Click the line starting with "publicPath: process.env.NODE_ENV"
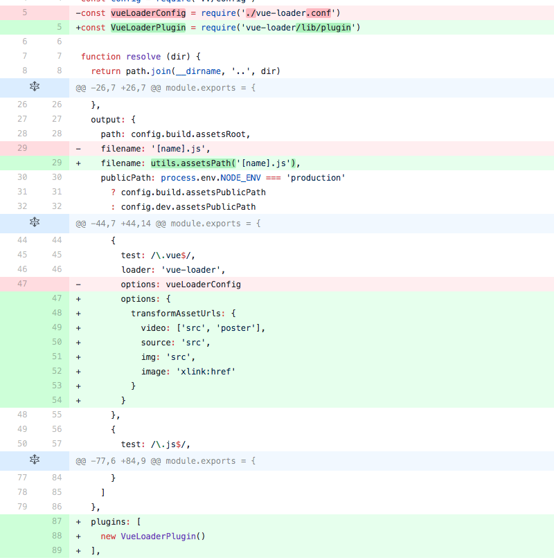 223,178
